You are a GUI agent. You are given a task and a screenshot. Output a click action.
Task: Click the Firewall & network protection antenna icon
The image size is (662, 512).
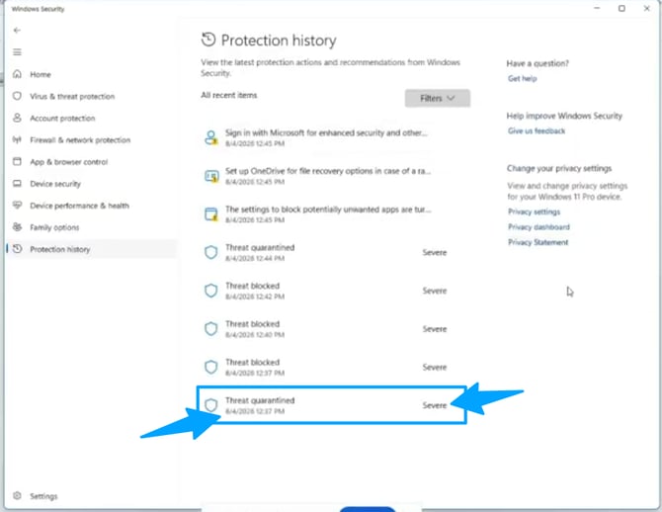(17, 139)
